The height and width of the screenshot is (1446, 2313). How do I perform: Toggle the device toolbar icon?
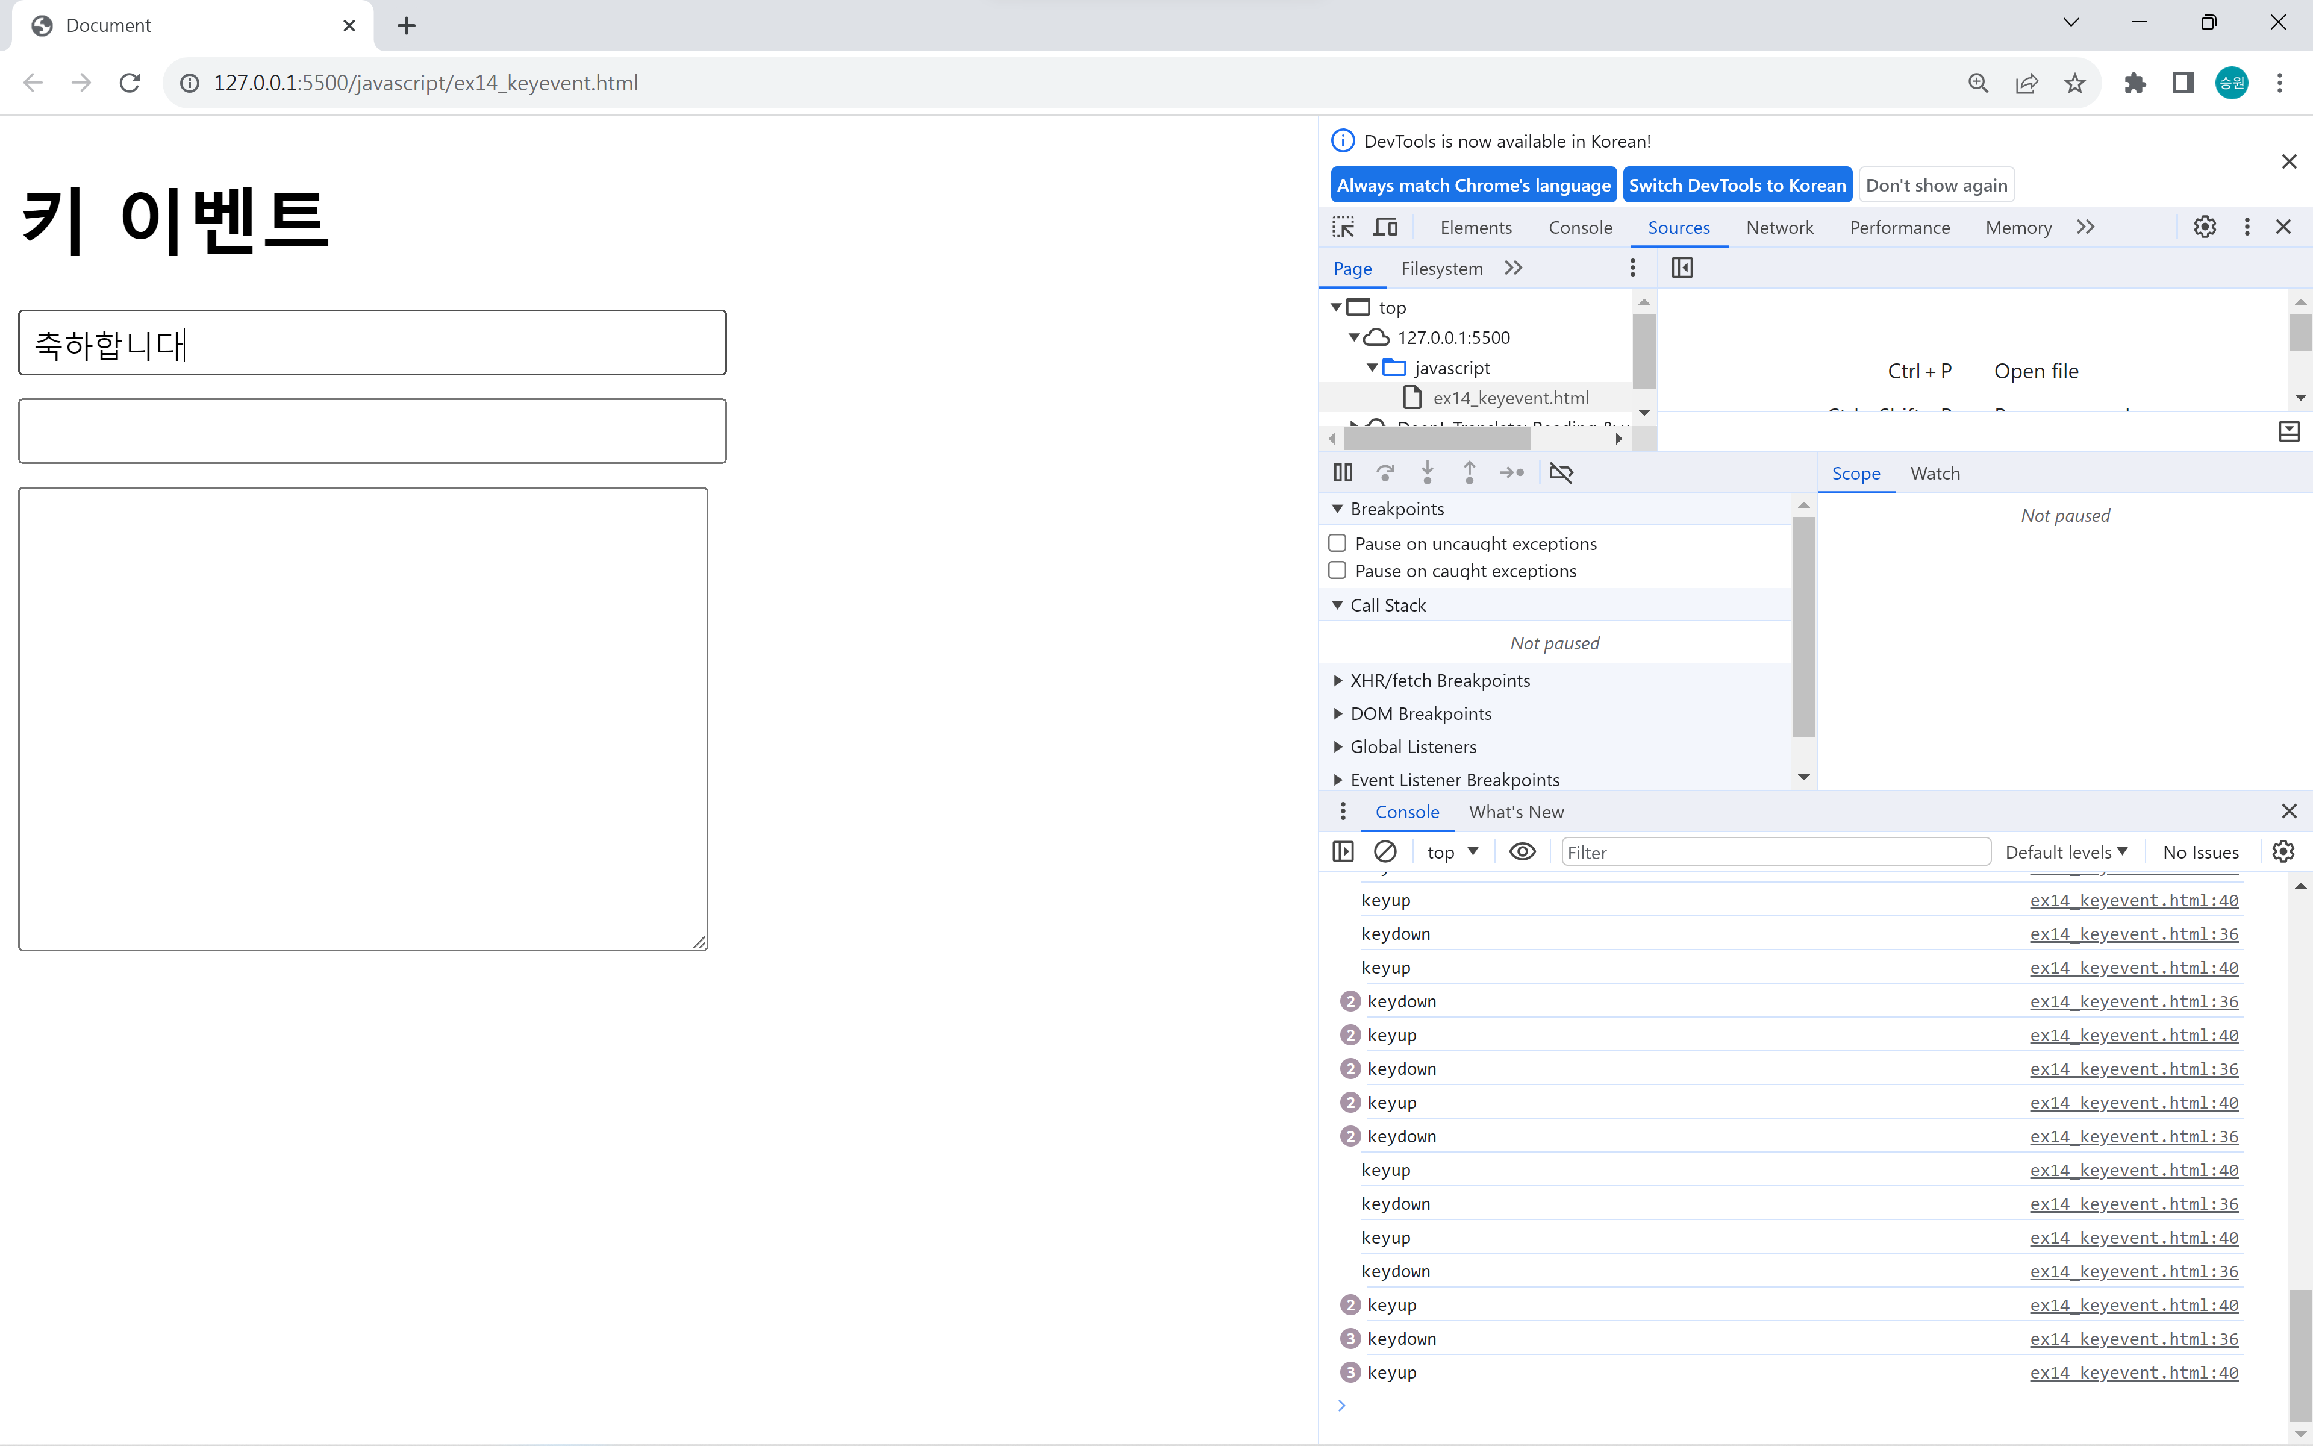tap(1385, 228)
